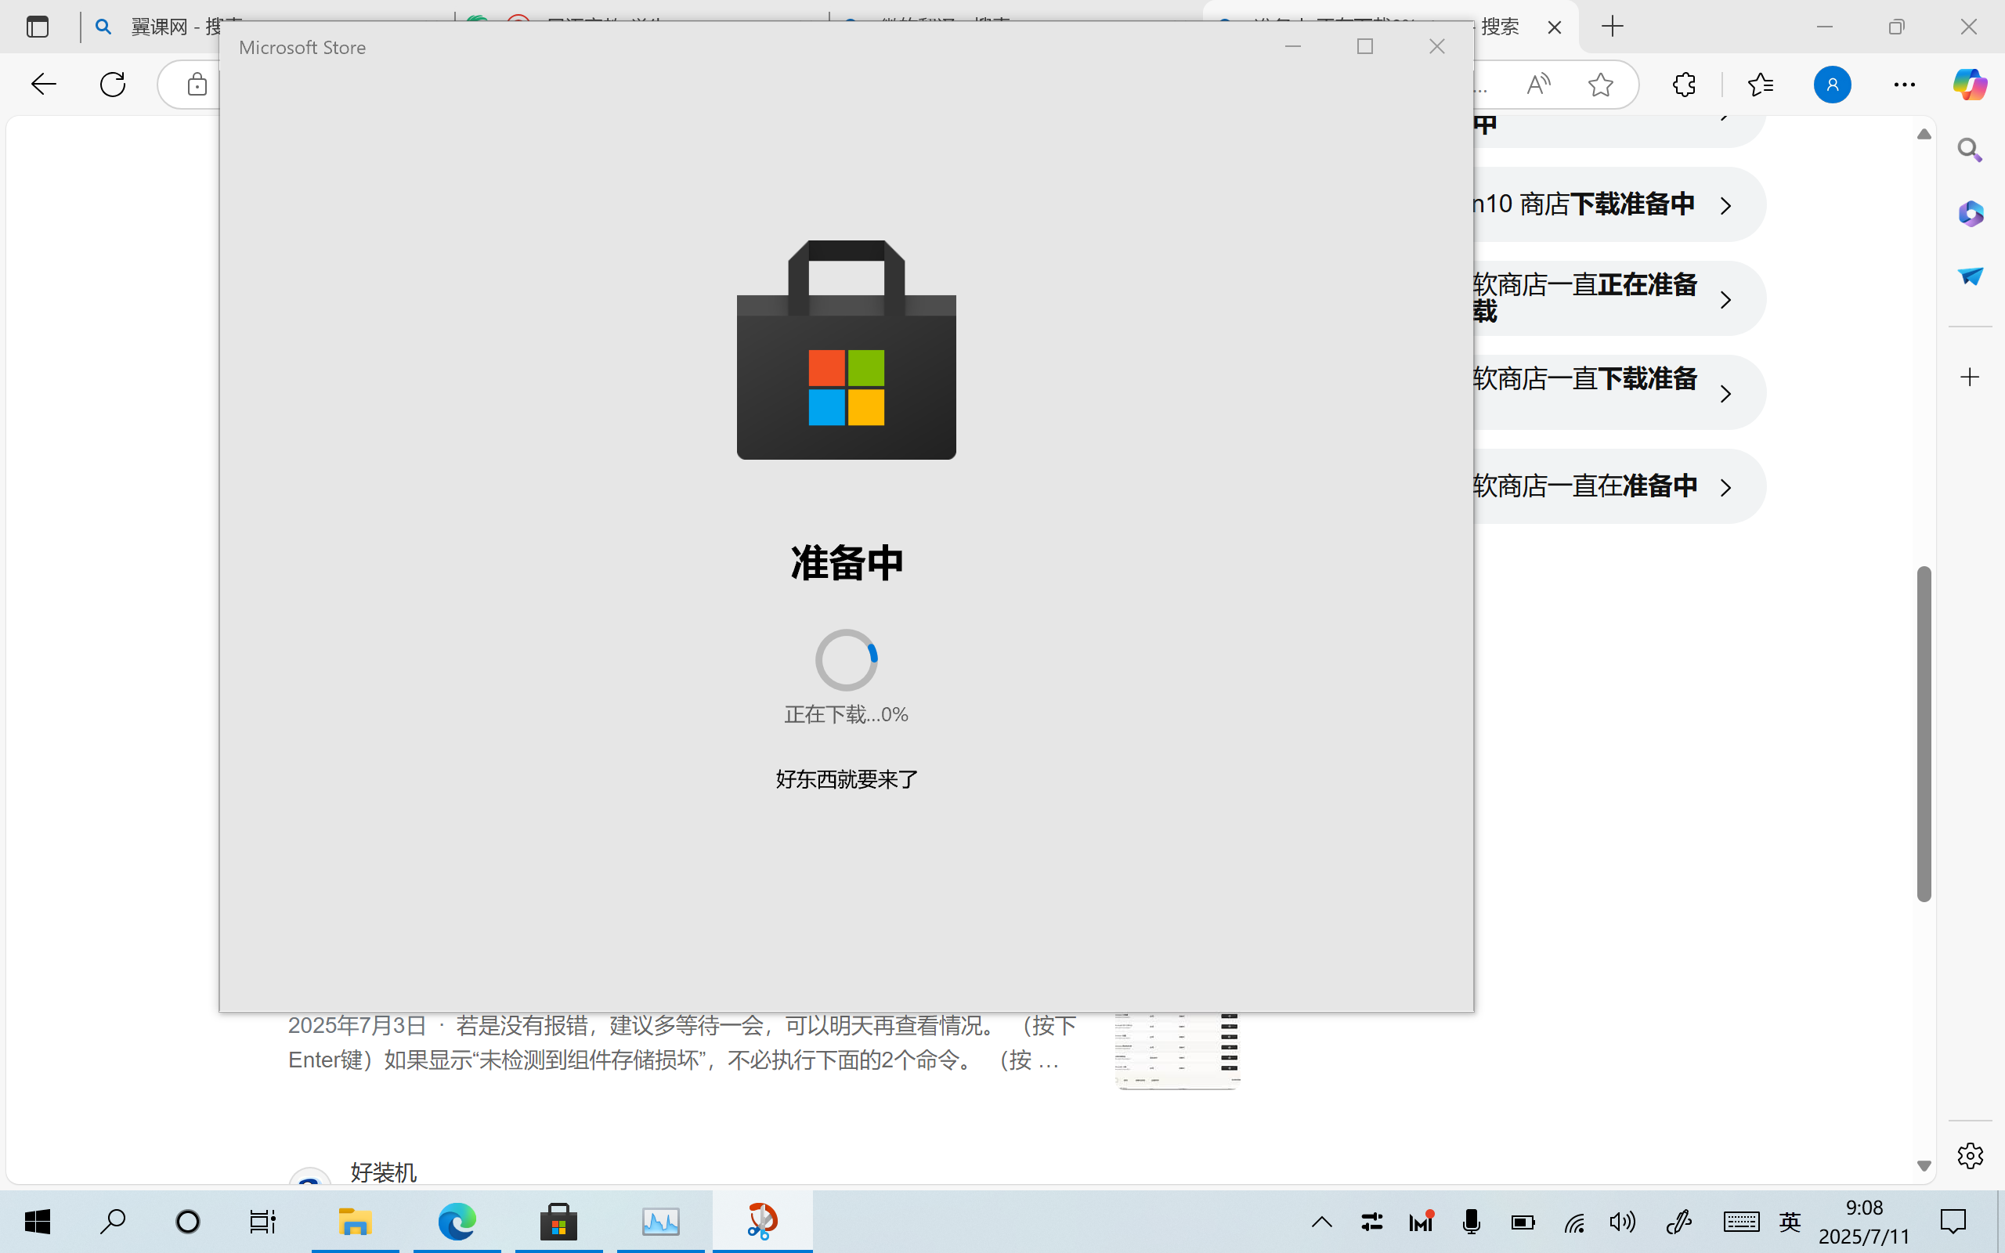This screenshot has width=2005, height=1253.
Task: Click the '正在下载...0%' status text
Action: click(x=846, y=714)
